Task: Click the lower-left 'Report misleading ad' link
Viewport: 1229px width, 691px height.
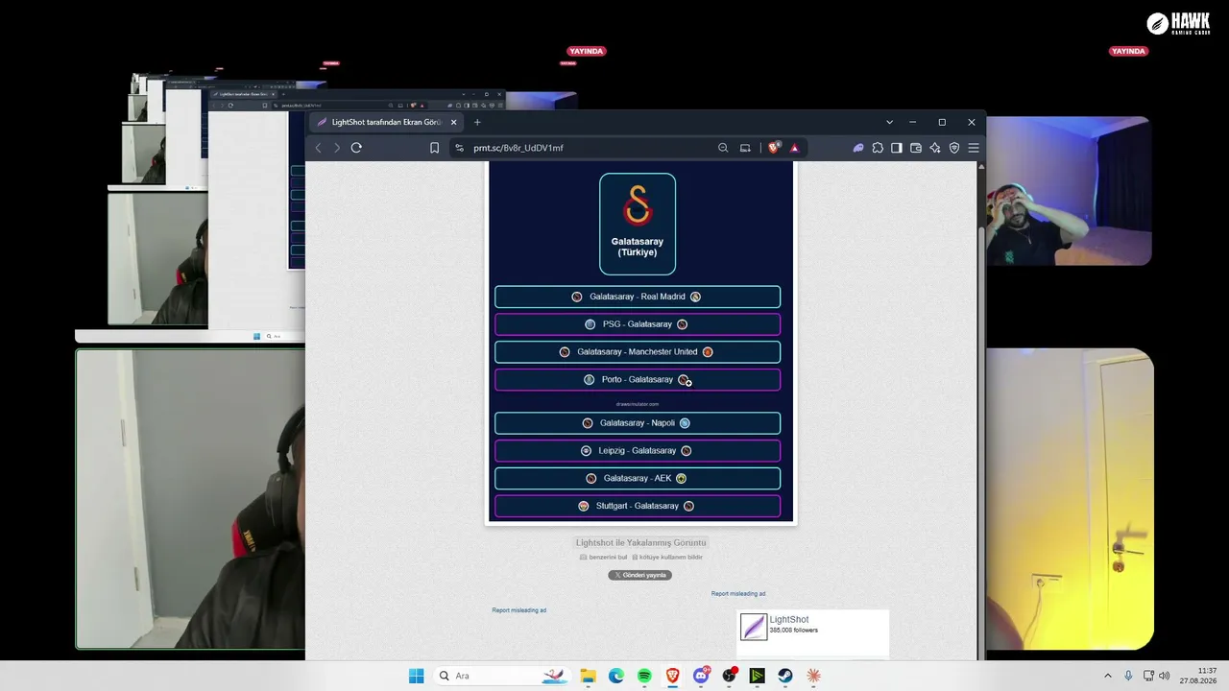Action: (519, 610)
